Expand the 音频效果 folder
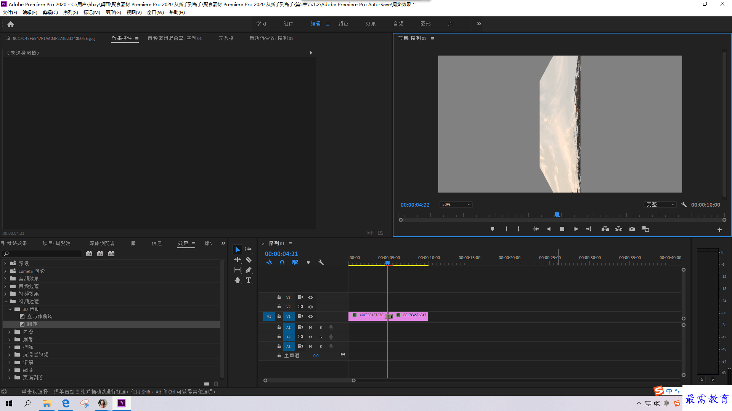The height and width of the screenshot is (411, 732). (5, 279)
